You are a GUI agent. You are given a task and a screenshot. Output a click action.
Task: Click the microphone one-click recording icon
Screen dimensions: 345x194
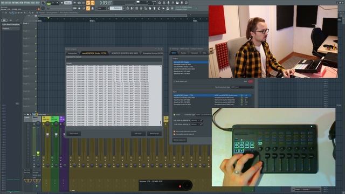[168, 3]
